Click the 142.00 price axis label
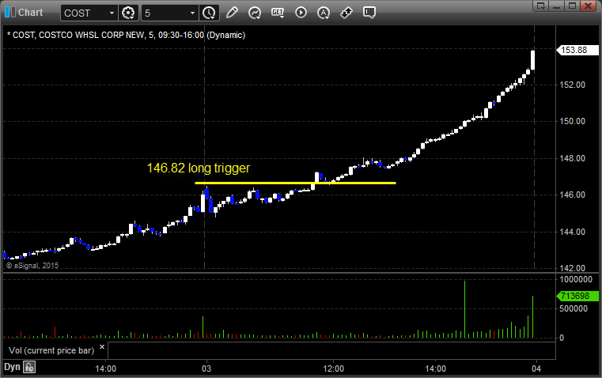Viewport: 602px width, 378px height. [x=573, y=268]
